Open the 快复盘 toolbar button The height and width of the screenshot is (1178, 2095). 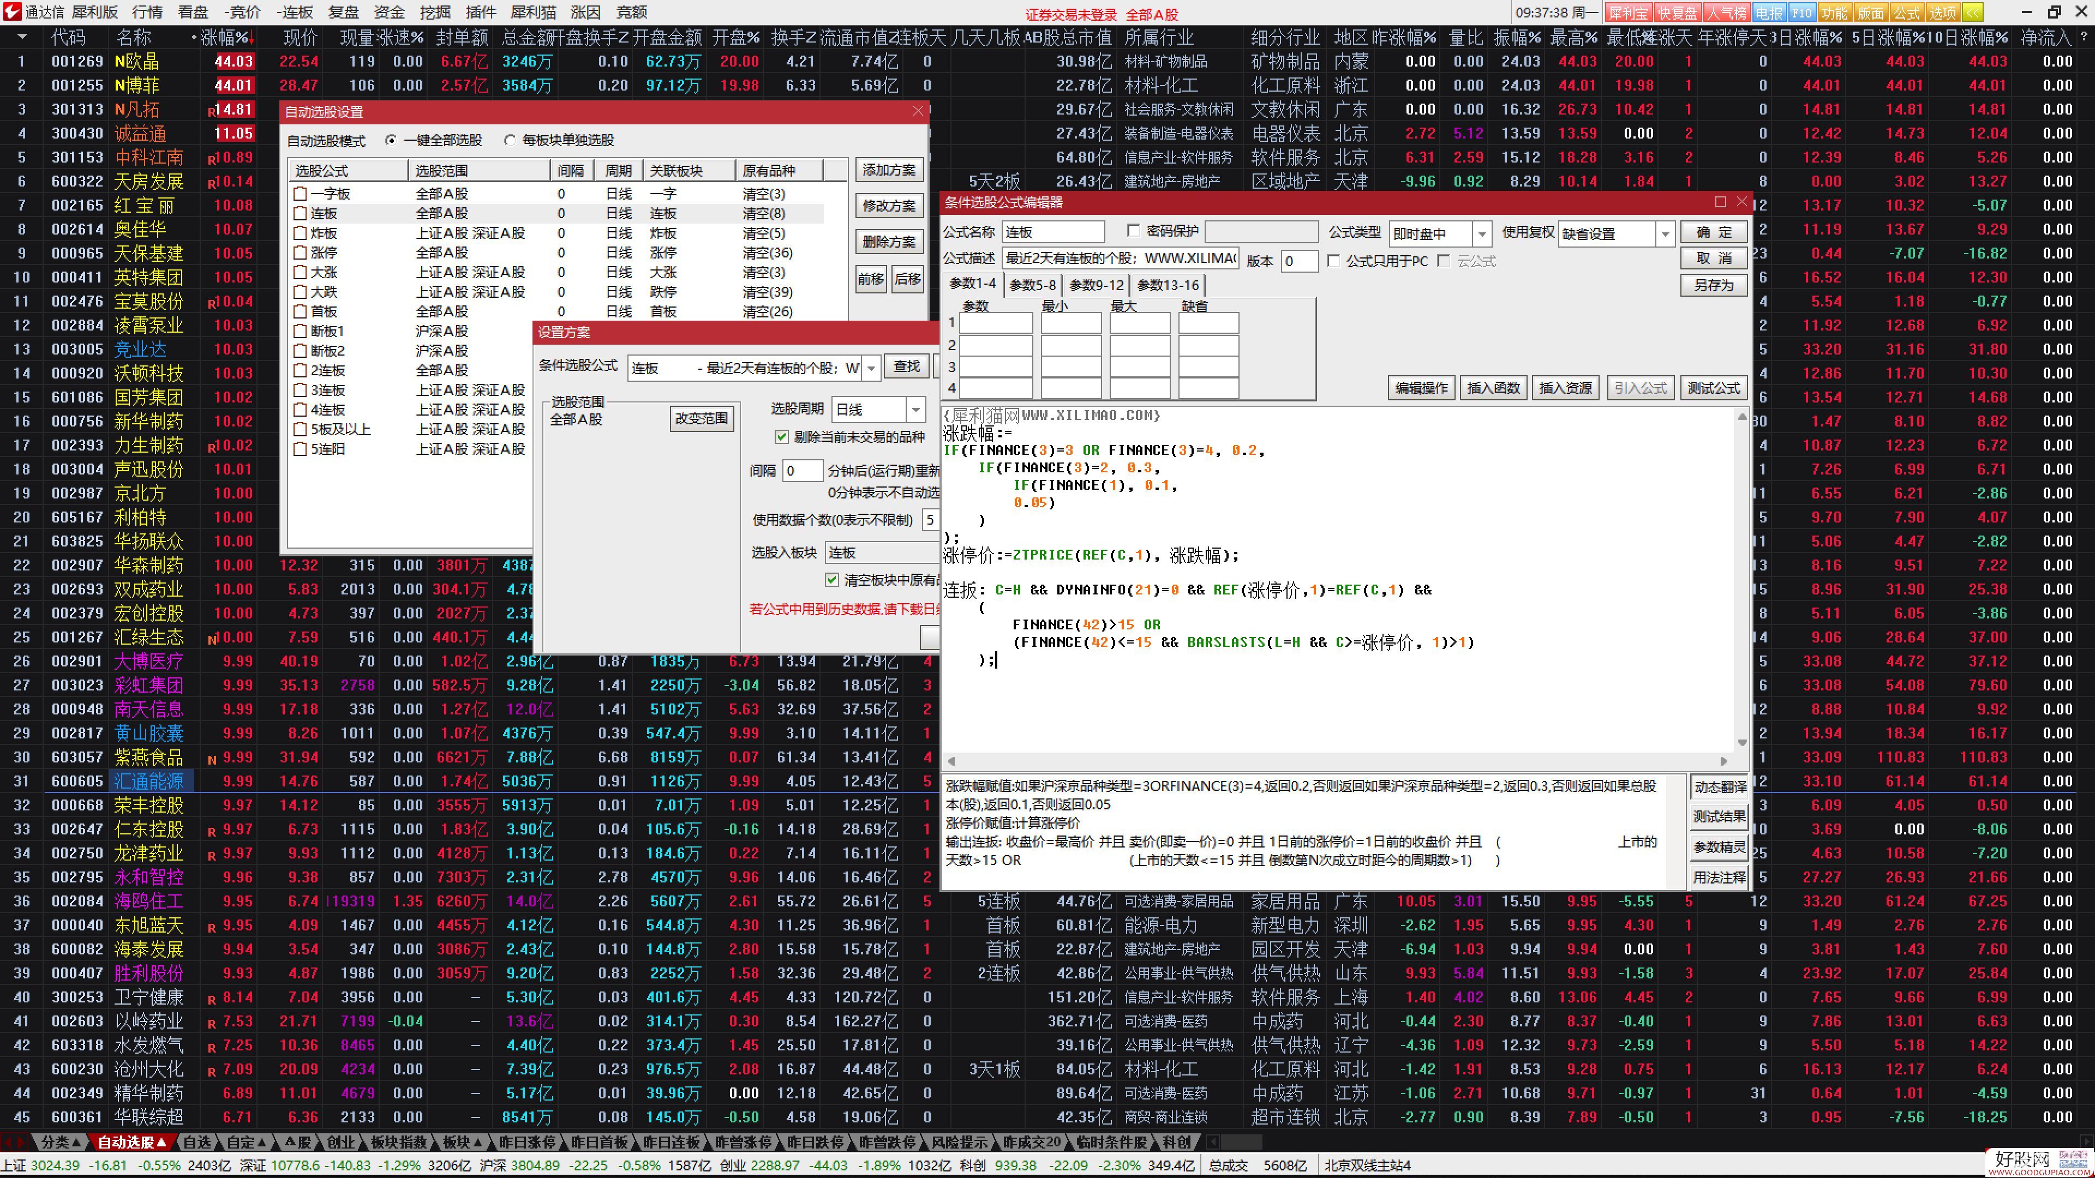point(1678,12)
